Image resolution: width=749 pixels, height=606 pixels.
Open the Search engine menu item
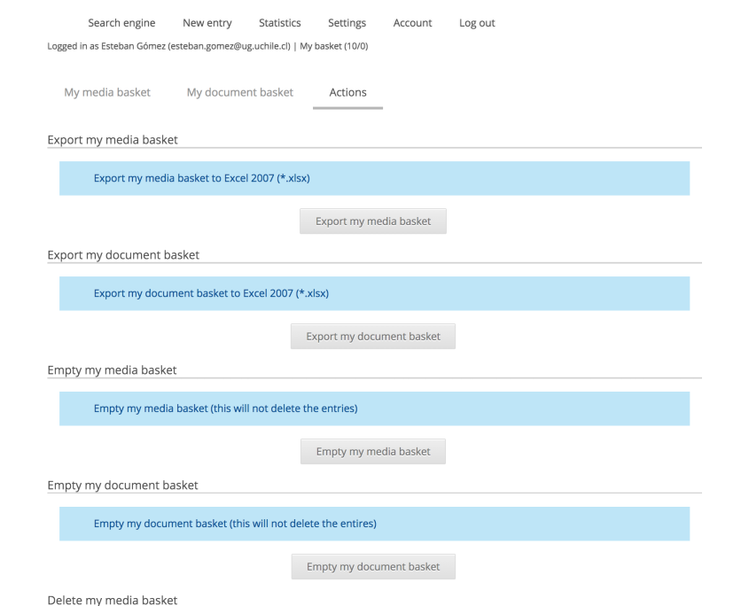coord(121,23)
